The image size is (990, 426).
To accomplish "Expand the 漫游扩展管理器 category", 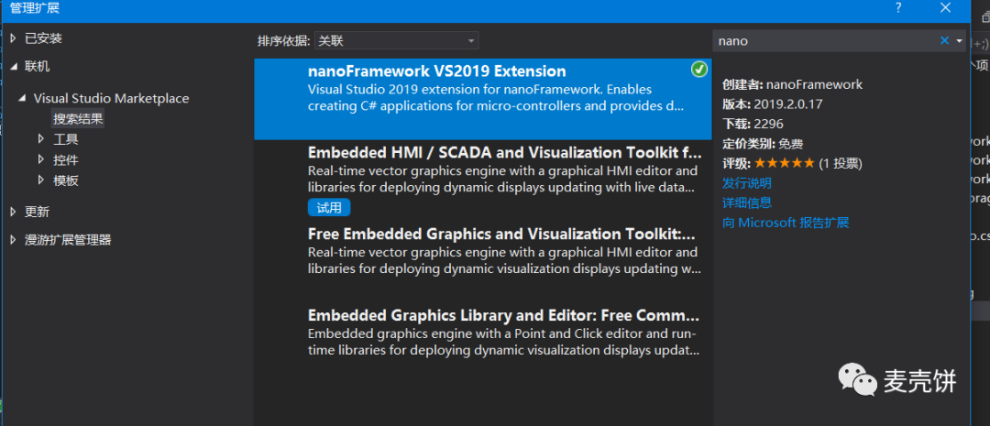I will [x=14, y=240].
